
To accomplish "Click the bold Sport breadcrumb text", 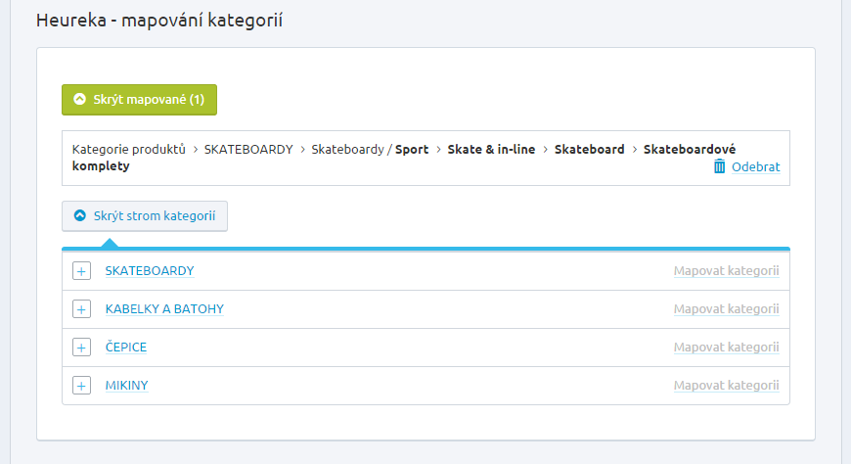I will [412, 150].
